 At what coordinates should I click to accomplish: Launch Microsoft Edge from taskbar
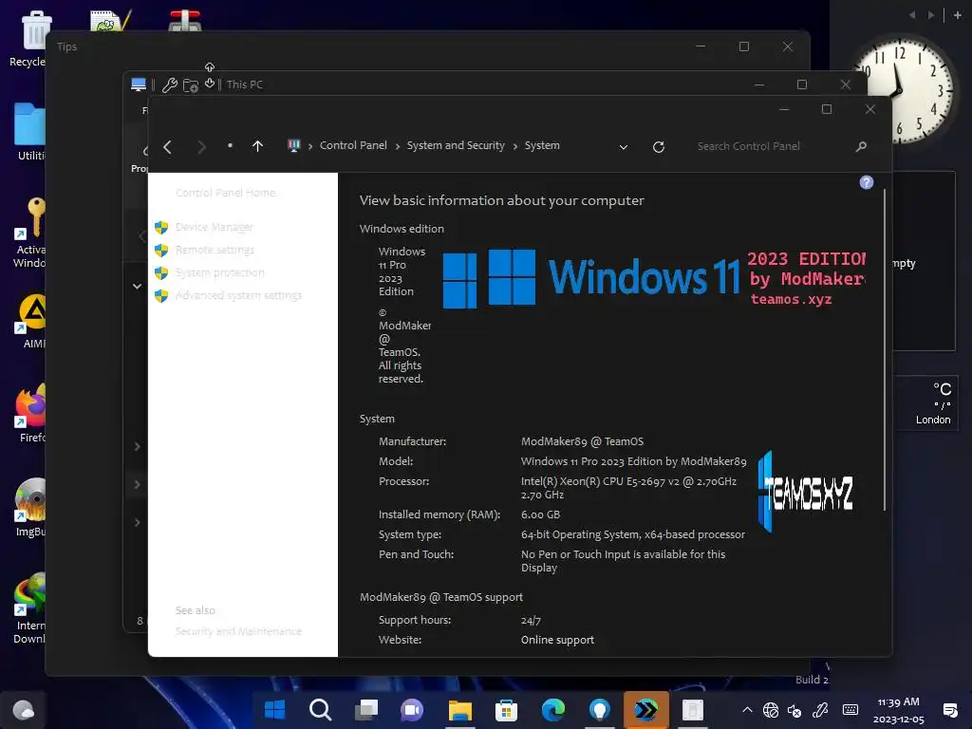point(553,710)
